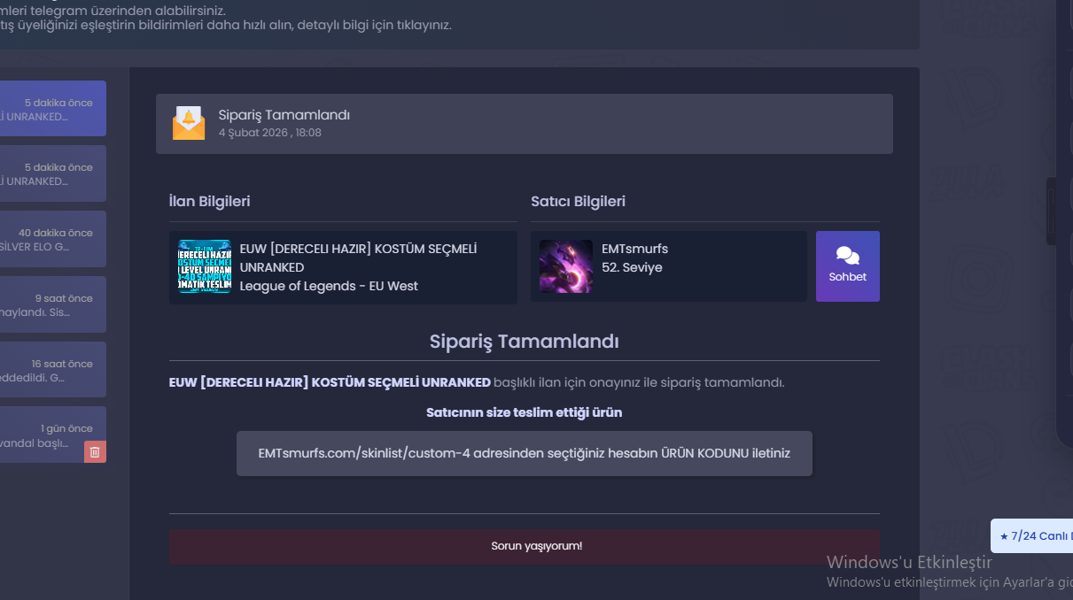Click the League of Legends - EU West text
Image resolution: width=1073 pixels, height=600 pixels.
[x=329, y=286]
